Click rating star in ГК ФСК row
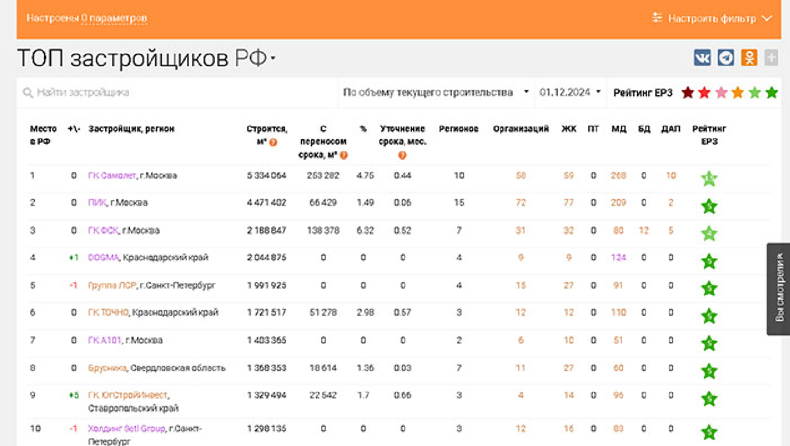 [709, 234]
